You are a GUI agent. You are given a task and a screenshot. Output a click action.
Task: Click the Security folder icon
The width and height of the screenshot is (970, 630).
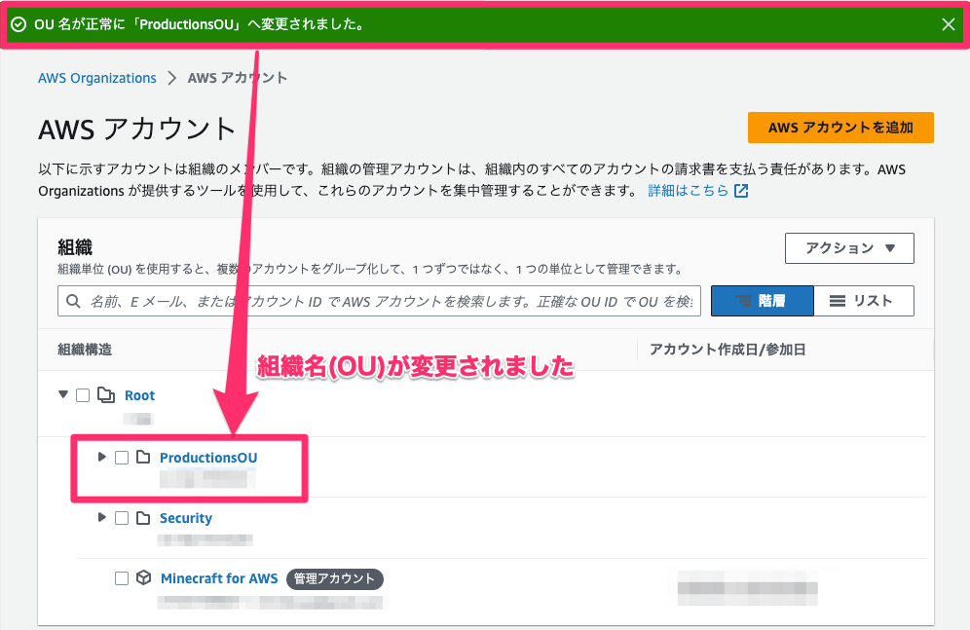point(143,517)
